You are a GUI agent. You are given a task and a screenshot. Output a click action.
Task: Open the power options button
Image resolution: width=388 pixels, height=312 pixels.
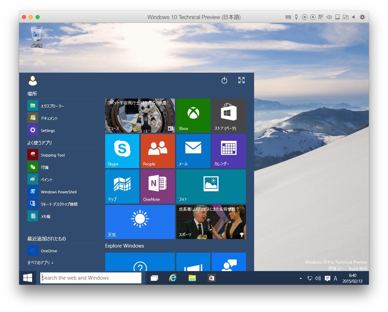[224, 80]
